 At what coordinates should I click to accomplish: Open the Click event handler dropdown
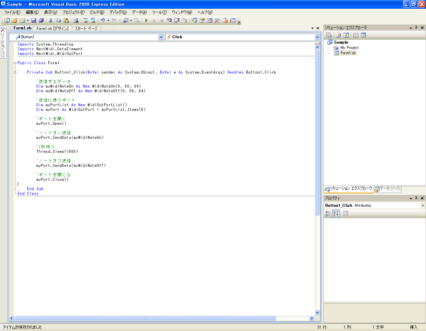(x=317, y=37)
